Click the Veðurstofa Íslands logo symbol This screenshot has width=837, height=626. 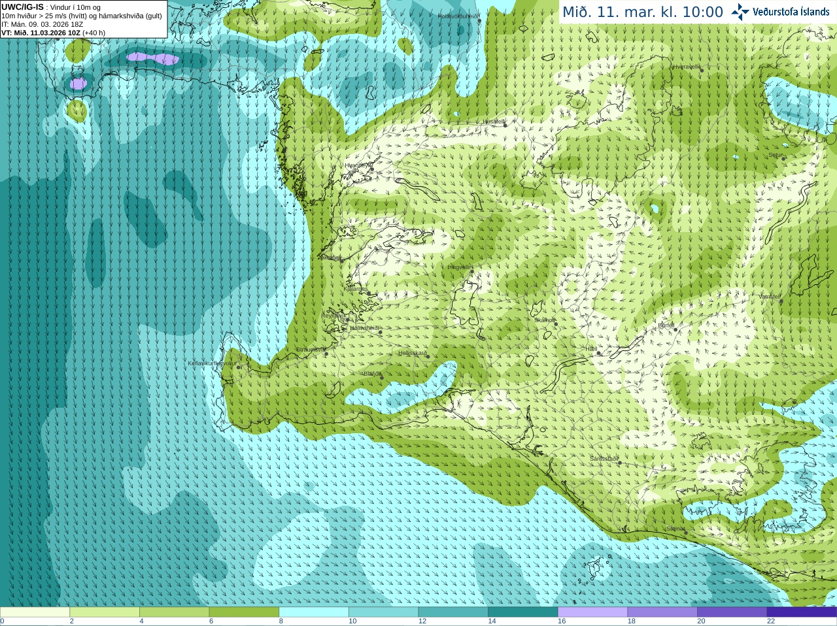pos(740,12)
